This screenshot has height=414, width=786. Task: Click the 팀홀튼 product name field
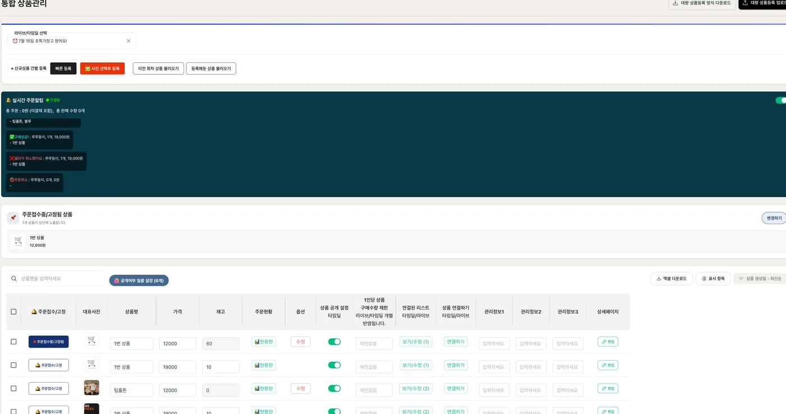[131, 390]
